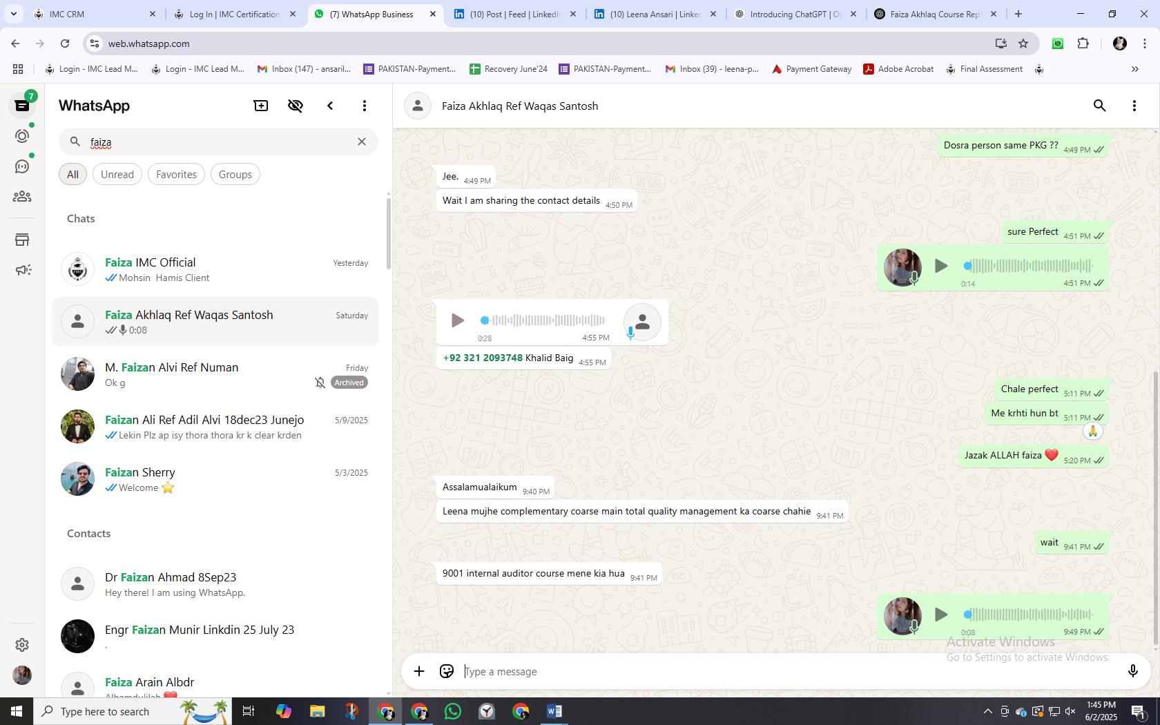Play the 0:08 outgoing voice message
The width and height of the screenshot is (1160, 725).
pyautogui.click(x=940, y=615)
